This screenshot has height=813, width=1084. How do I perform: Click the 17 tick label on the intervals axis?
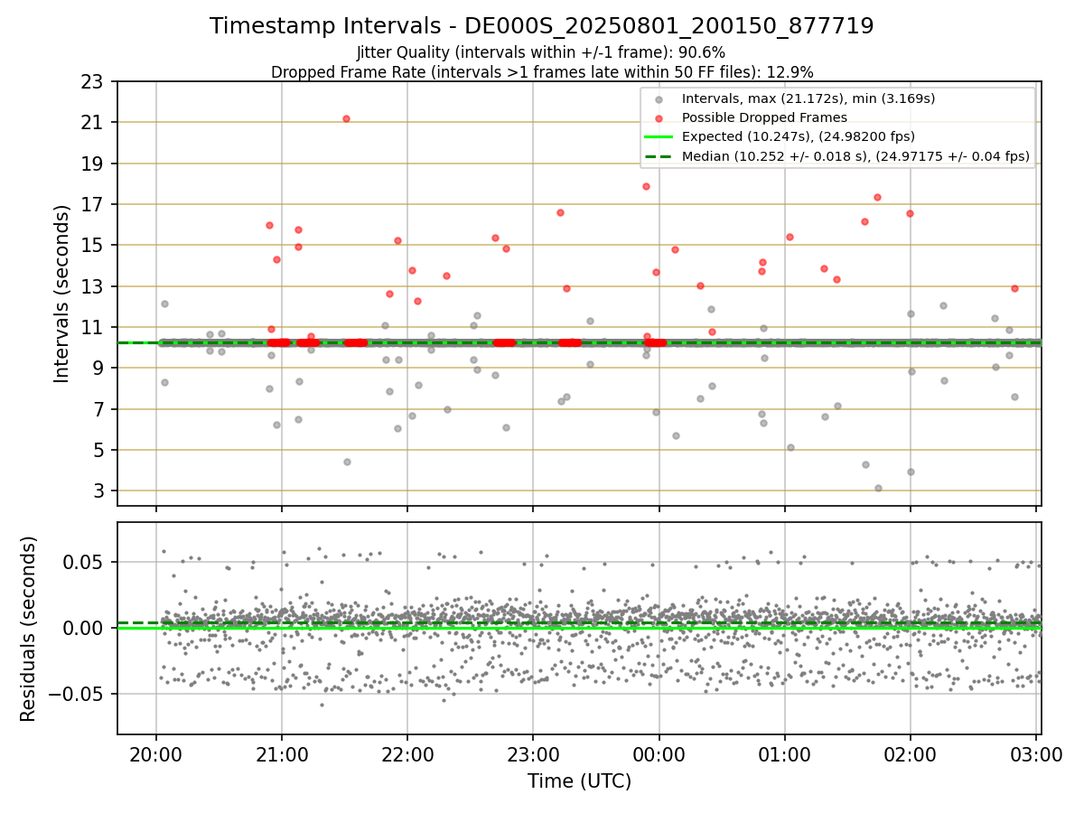click(93, 204)
